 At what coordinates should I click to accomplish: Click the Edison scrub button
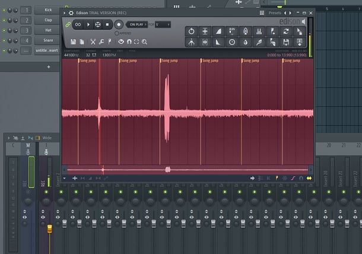click(x=98, y=24)
